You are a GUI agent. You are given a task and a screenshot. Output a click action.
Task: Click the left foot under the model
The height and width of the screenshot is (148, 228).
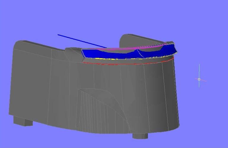pos(23,121)
